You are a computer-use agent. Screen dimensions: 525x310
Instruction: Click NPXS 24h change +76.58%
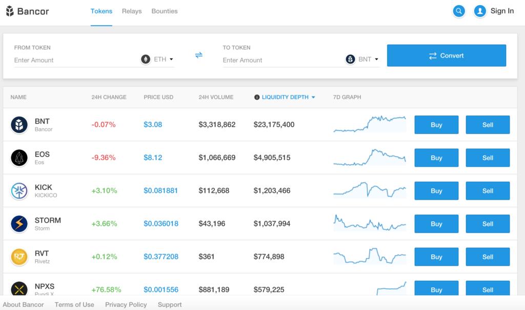[106, 289]
